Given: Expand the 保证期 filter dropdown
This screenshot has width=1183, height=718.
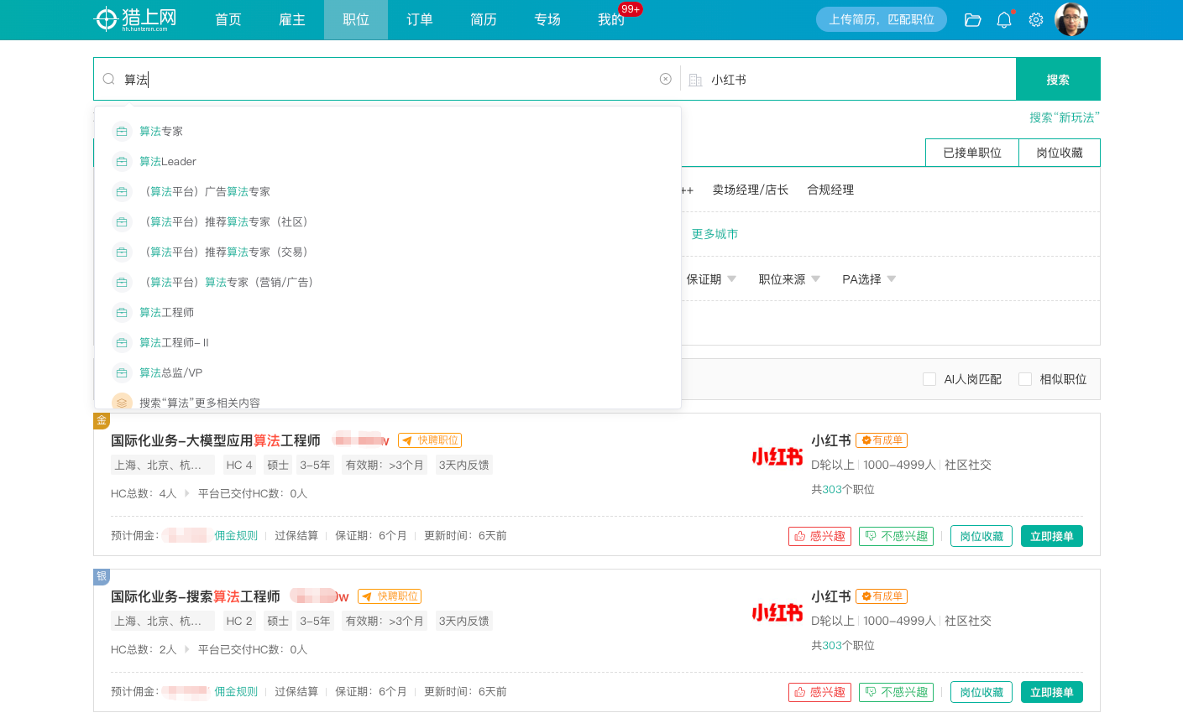Looking at the screenshot, I should [x=711, y=279].
